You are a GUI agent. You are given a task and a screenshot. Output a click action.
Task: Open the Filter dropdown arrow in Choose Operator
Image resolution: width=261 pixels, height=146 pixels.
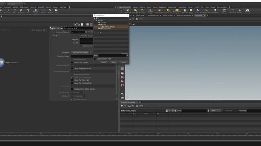127,56
